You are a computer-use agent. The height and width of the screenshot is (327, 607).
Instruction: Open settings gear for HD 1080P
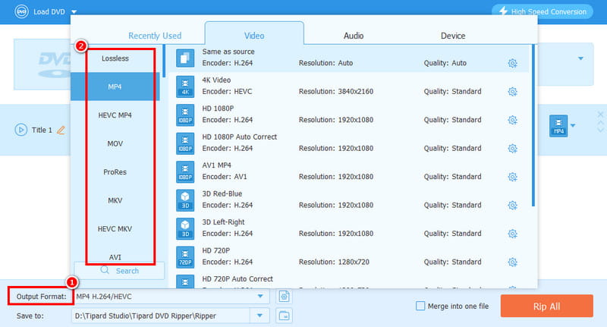click(513, 120)
